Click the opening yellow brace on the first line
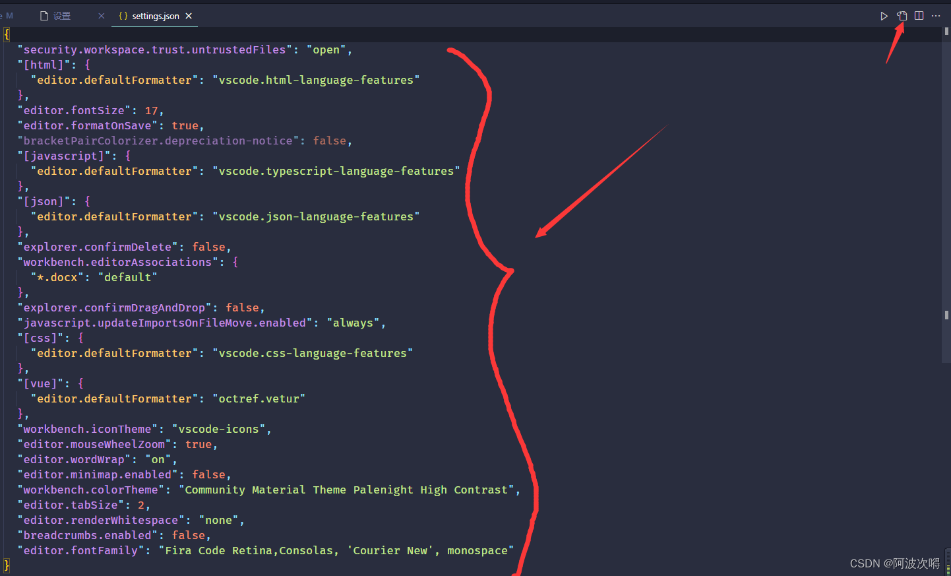The image size is (951, 576). point(7,34)
